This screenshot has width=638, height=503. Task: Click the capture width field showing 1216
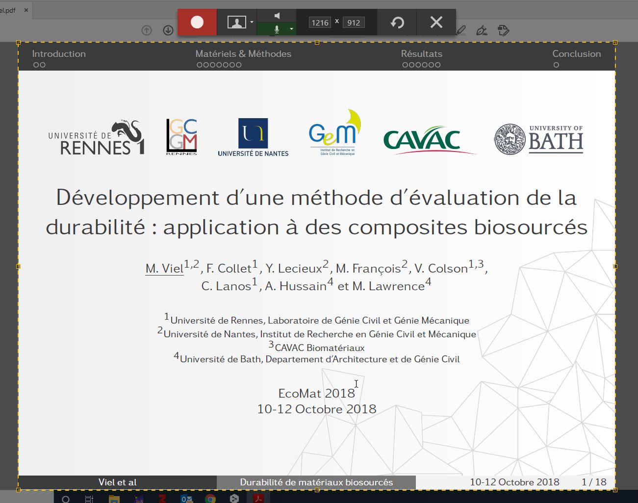coord(320,23)
